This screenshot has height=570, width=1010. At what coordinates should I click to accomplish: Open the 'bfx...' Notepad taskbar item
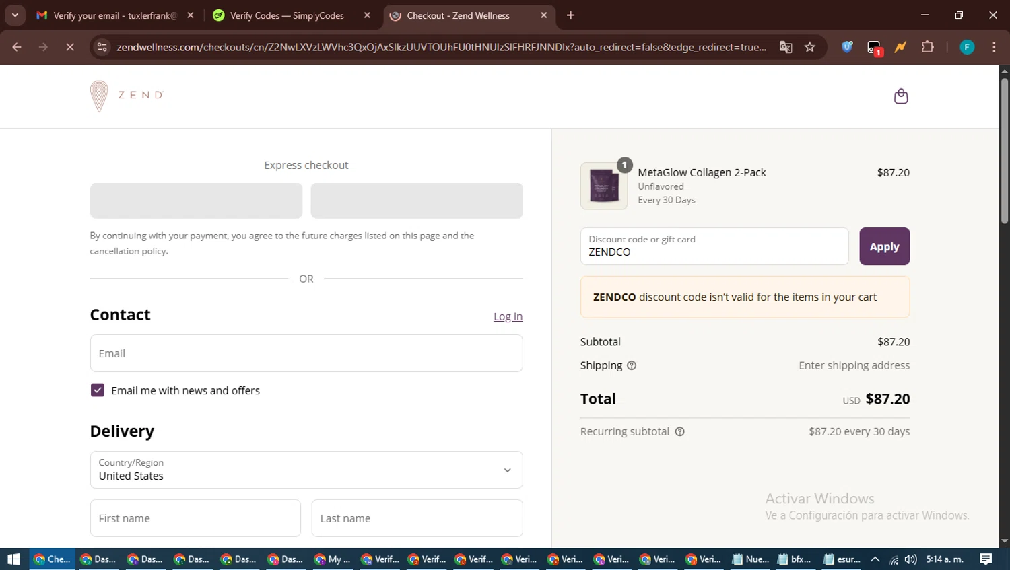tap(795, 559)
